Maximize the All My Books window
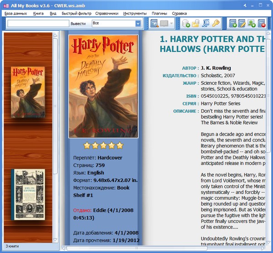The image size is (273, 253). [260, 5]
